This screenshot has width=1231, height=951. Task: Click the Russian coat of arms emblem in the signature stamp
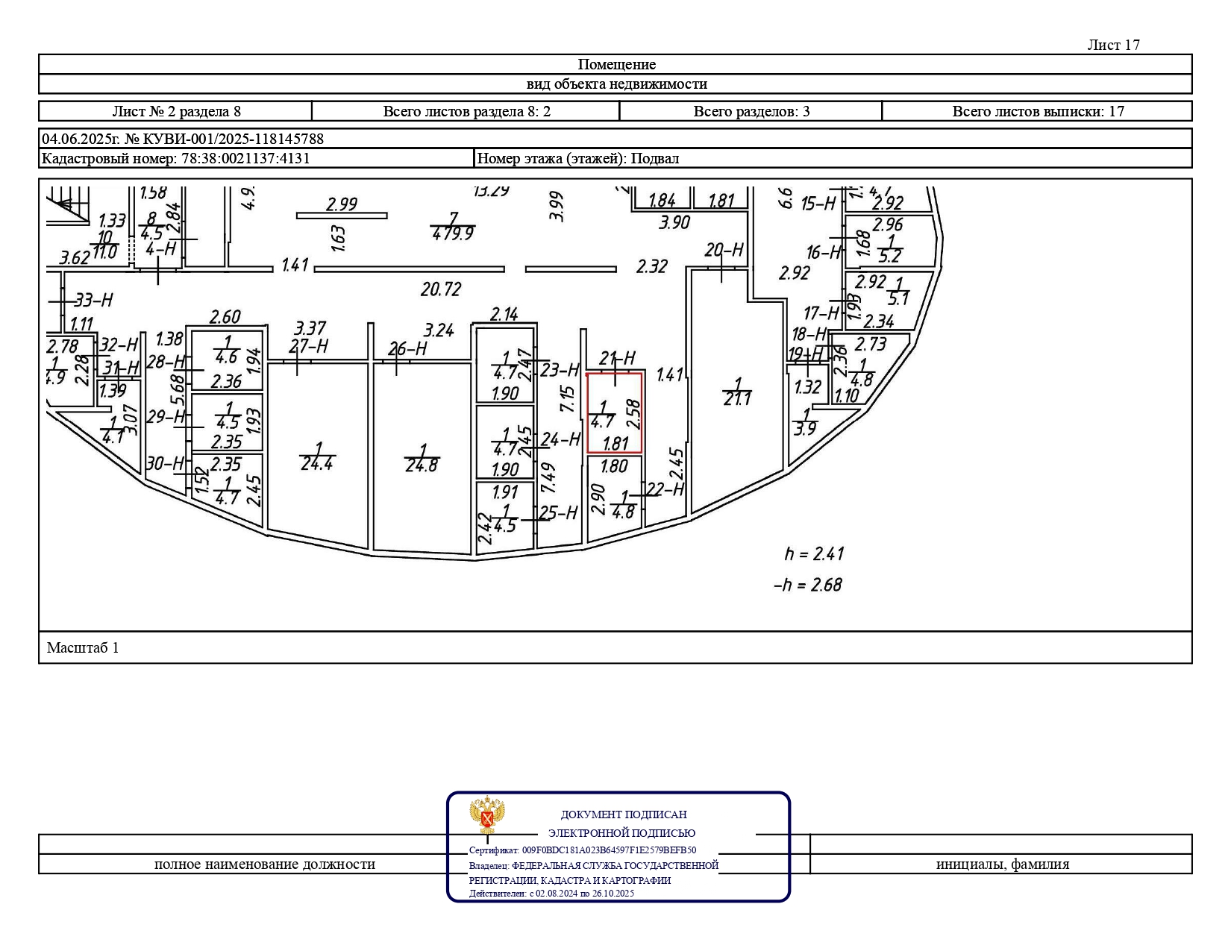(x=487, y=815)
